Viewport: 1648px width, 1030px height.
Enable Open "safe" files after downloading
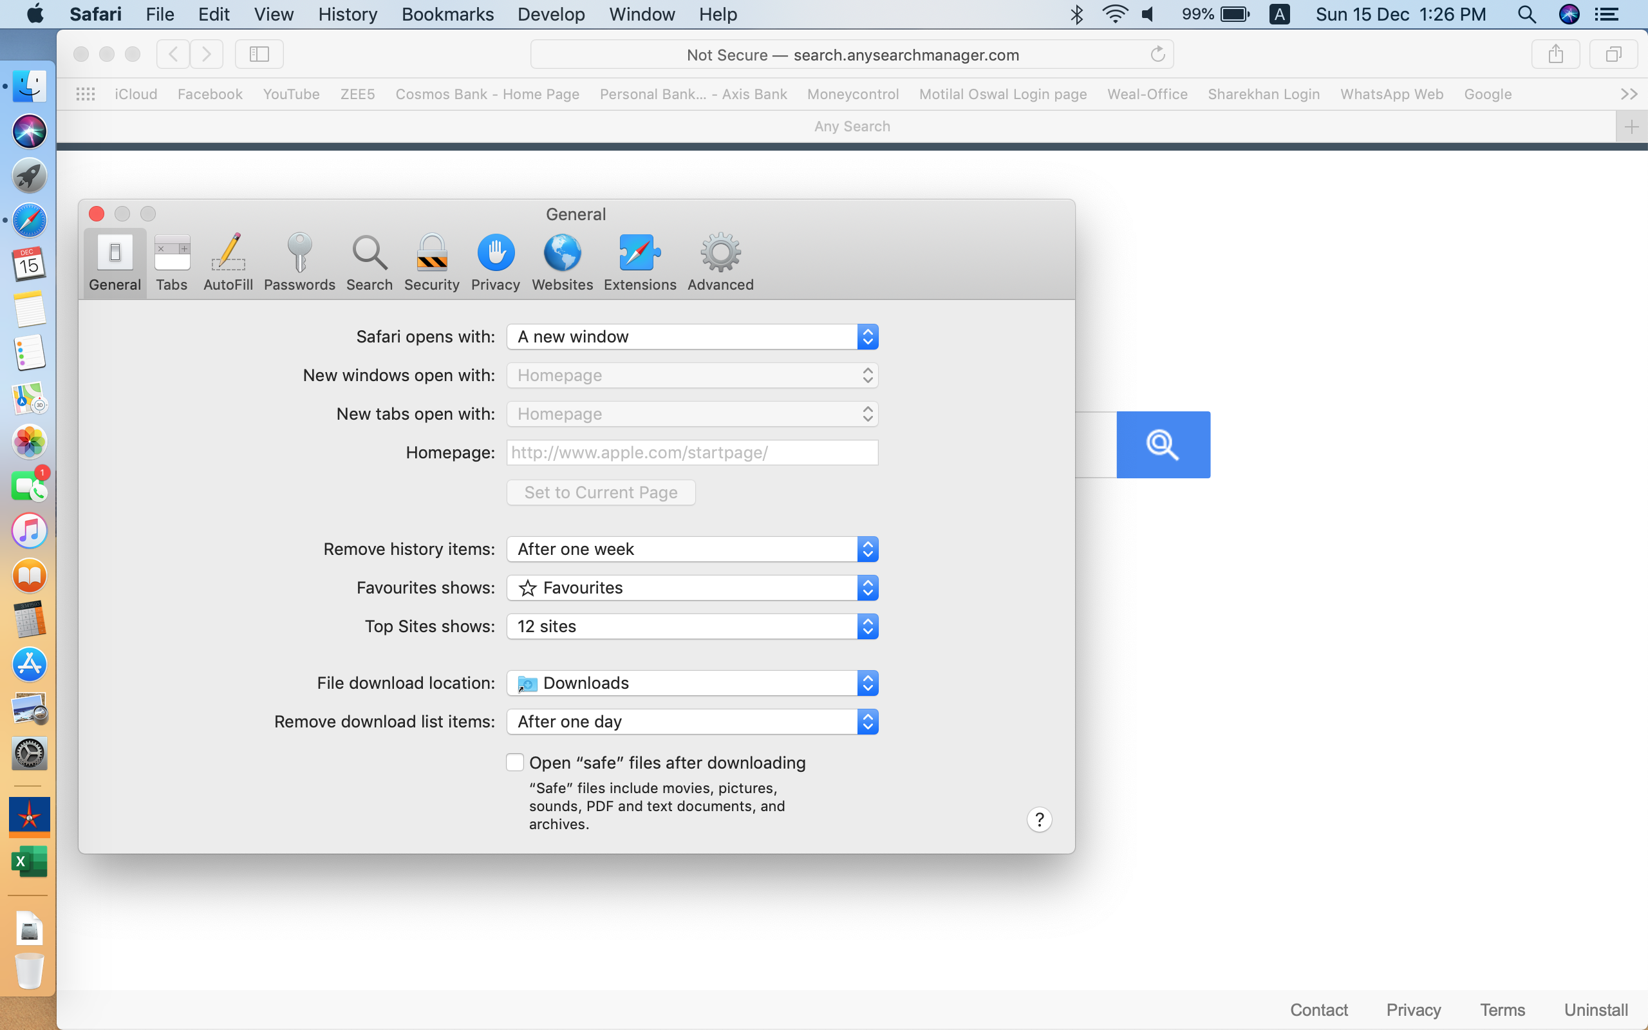pyautogui.click(x=515, y=762)
